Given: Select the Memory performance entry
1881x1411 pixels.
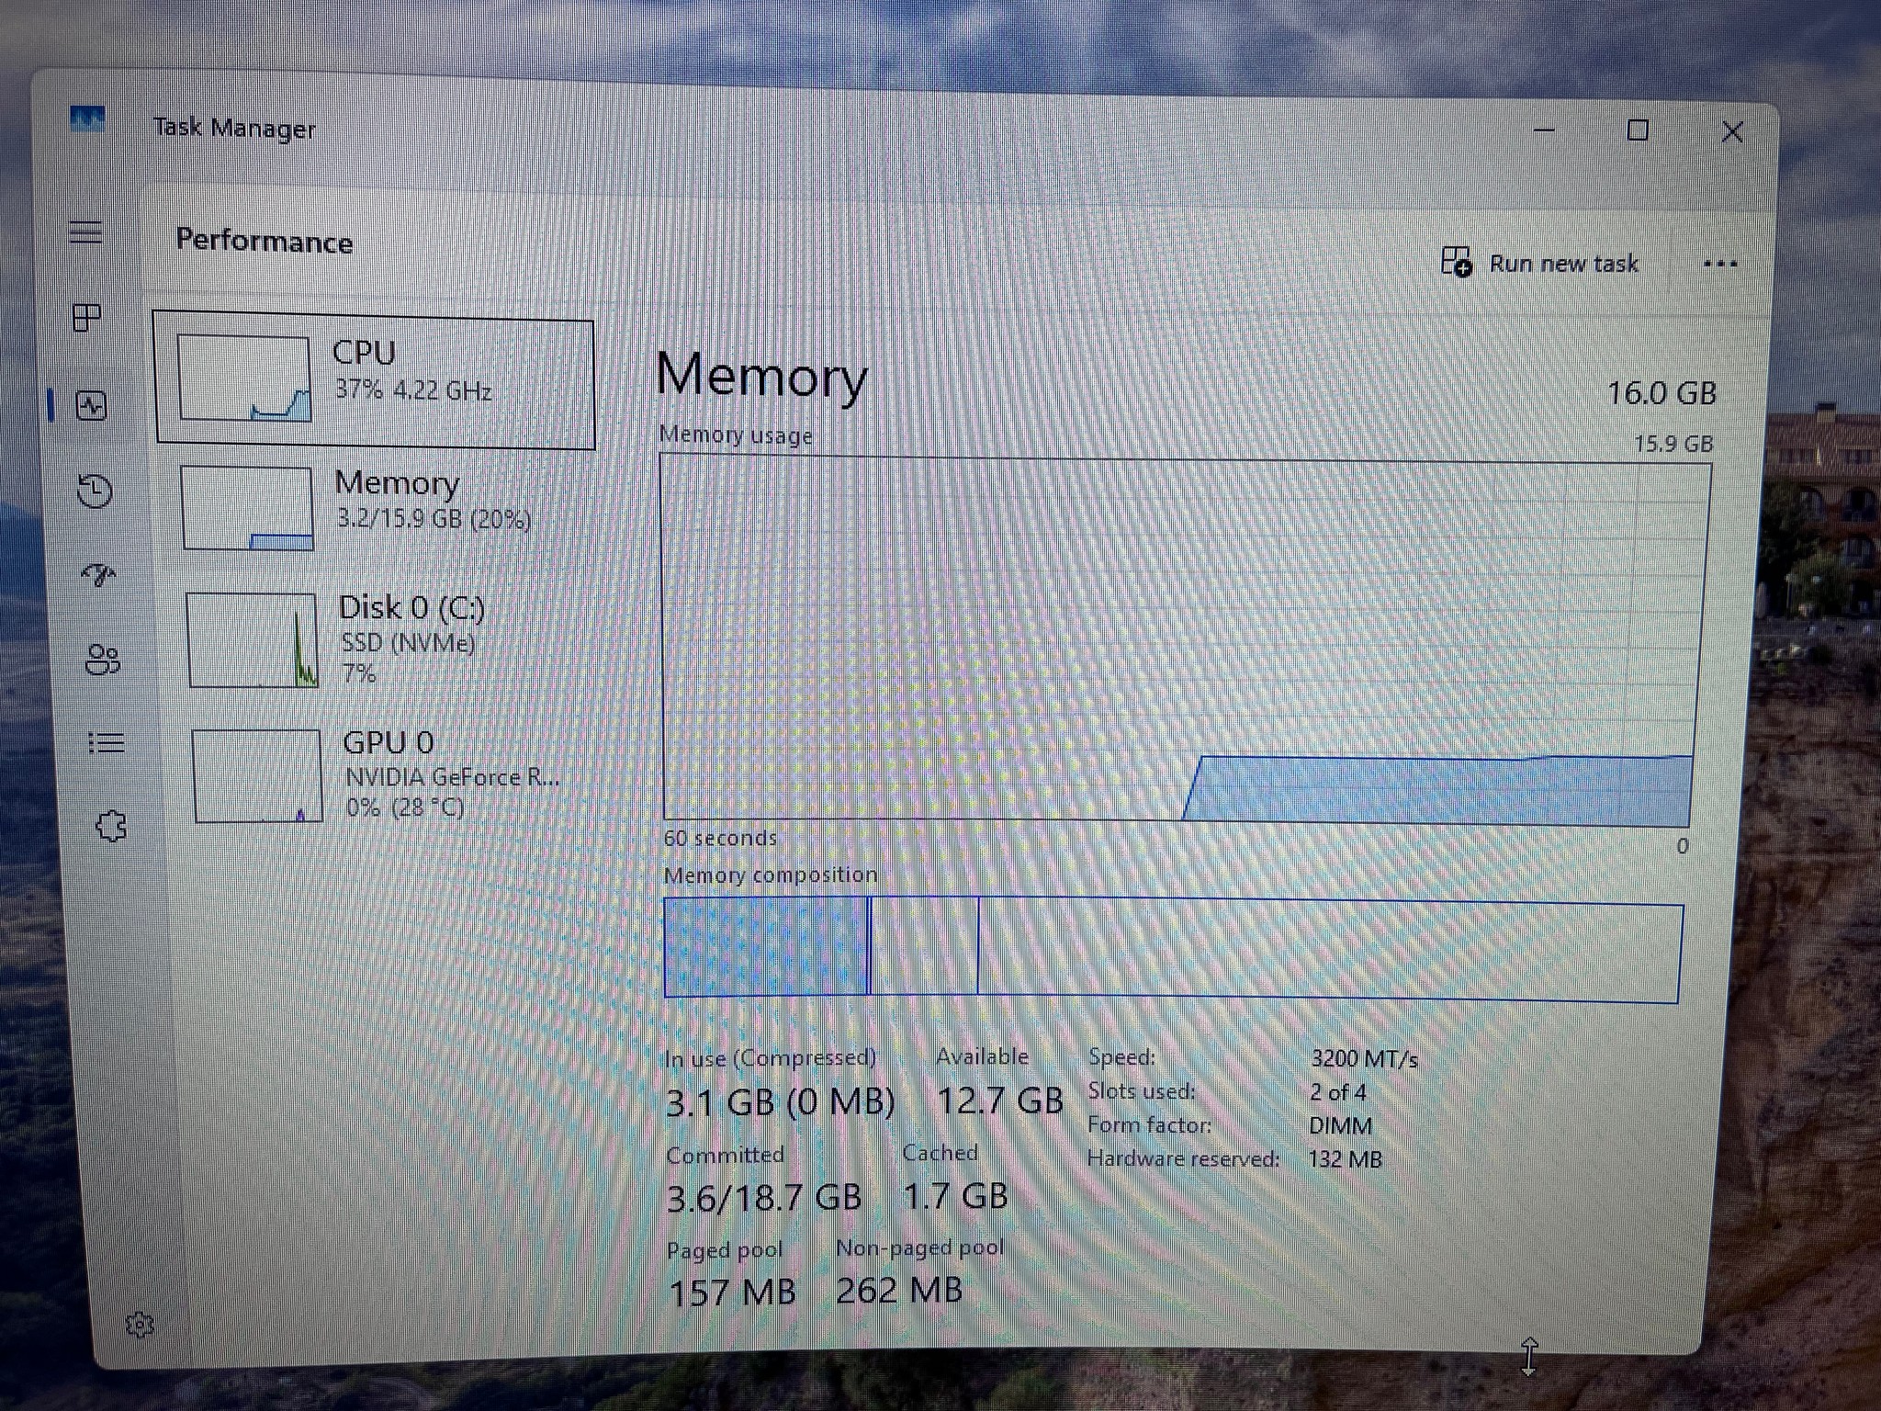Looking at the screenshot, I should point(378,507).
